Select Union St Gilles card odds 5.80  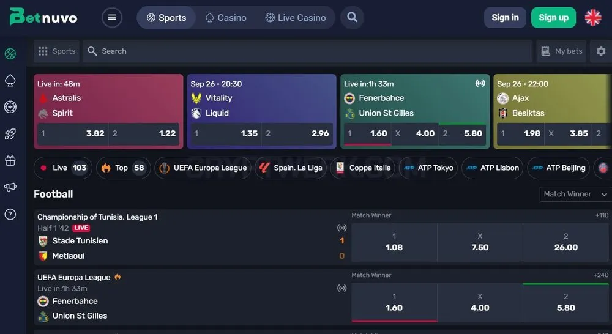pyautogui.click(x=463, y=133)
